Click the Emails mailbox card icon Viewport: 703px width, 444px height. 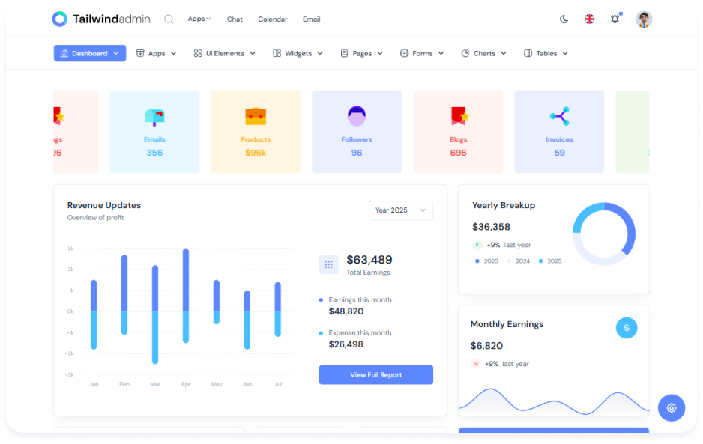click(154, 116)
